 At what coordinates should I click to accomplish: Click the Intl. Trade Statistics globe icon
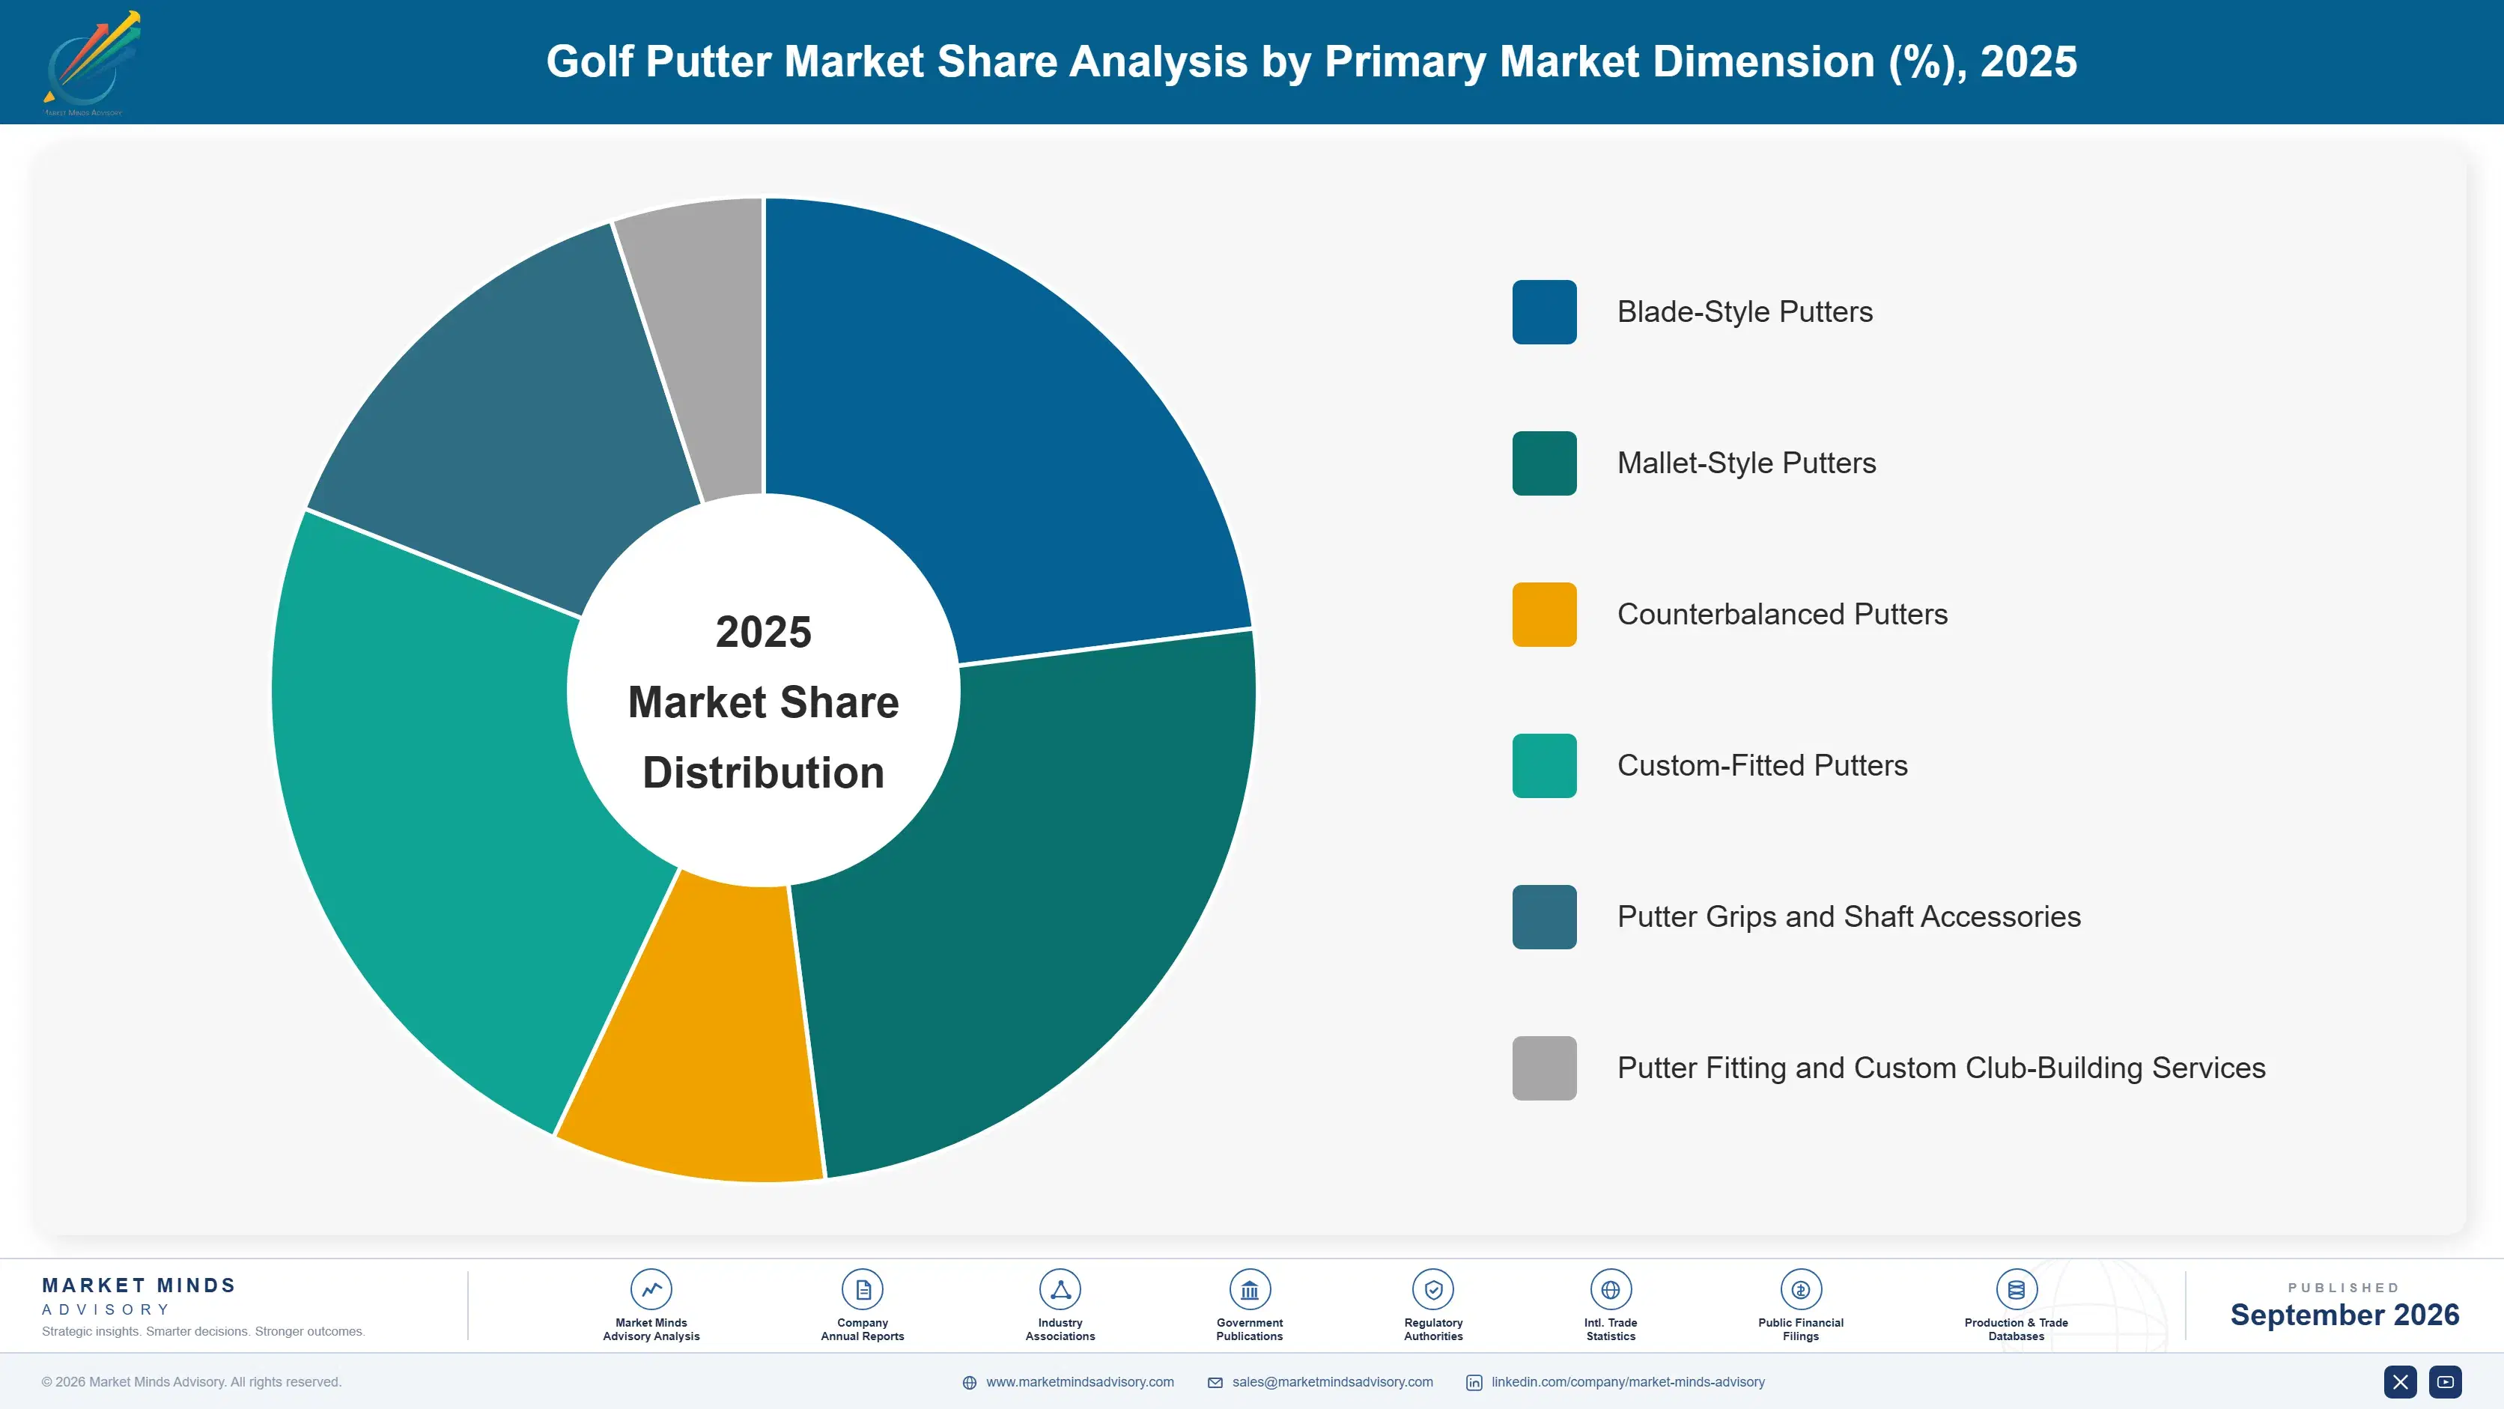pyautogui.click(x=1610, y=1289)
